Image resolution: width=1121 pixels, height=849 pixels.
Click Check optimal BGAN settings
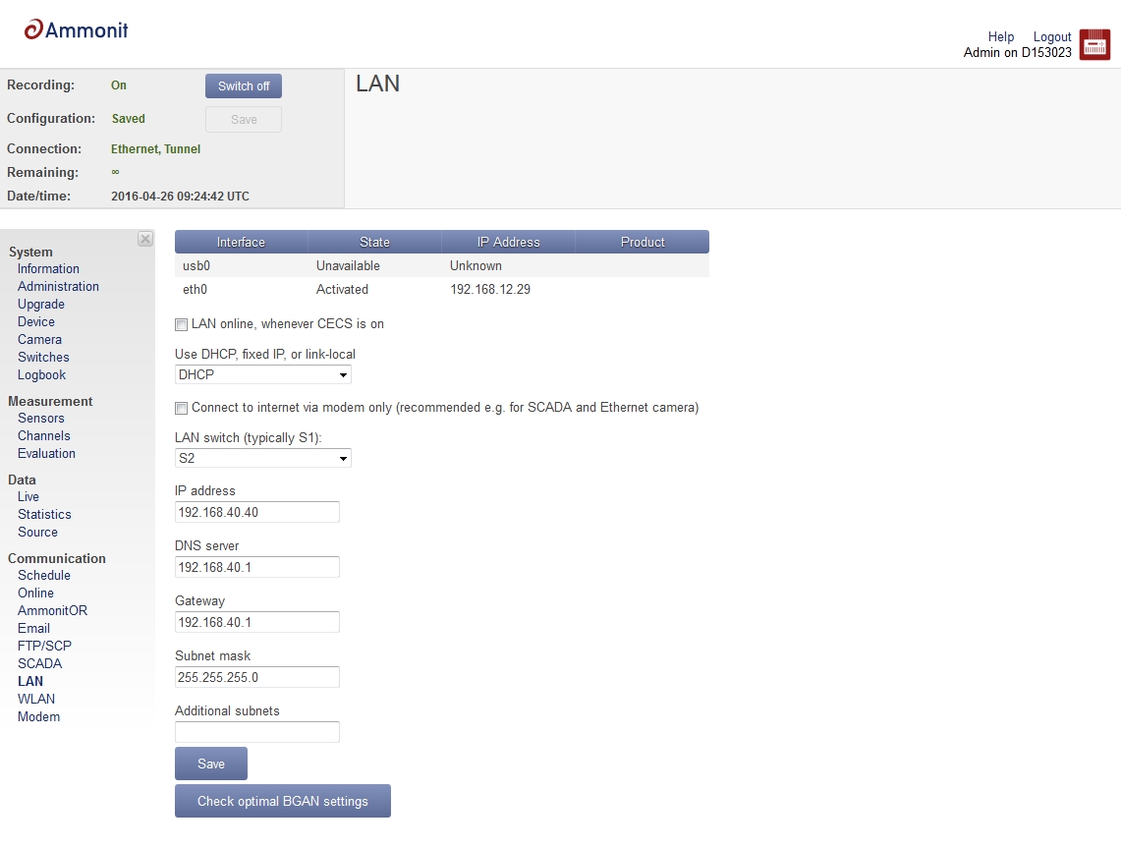pos(283,801)
